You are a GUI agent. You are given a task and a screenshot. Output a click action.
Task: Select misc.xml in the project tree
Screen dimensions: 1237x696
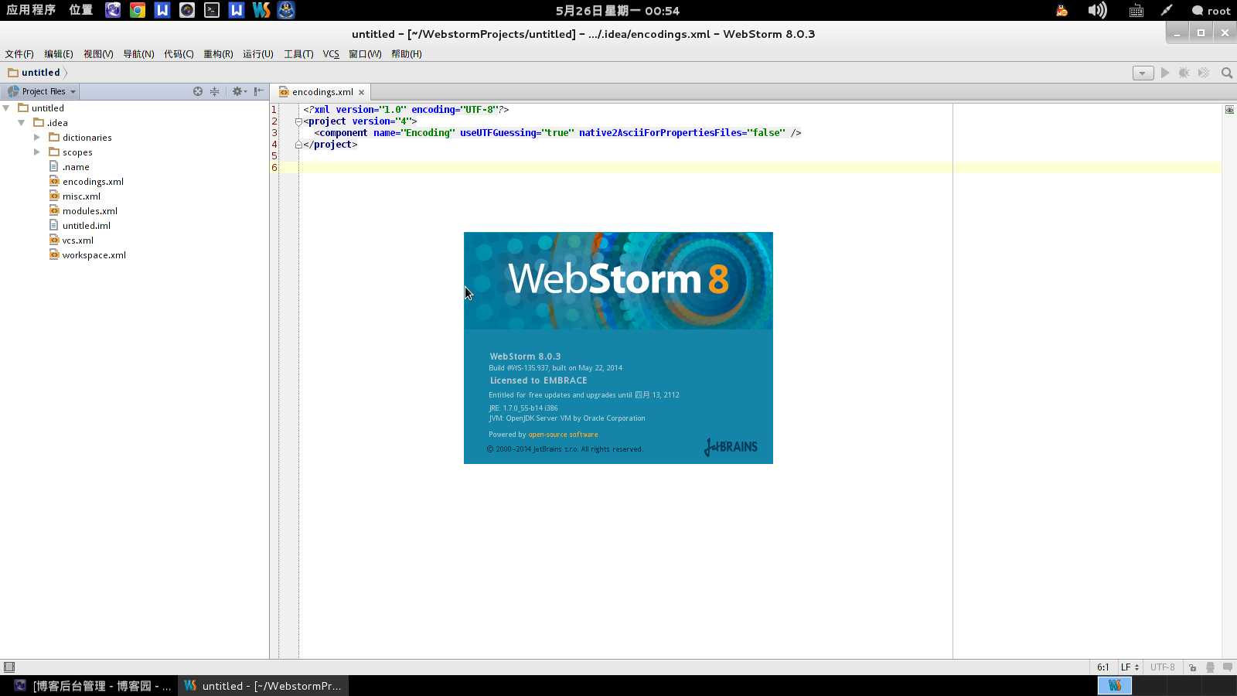(x=81, y=196)
